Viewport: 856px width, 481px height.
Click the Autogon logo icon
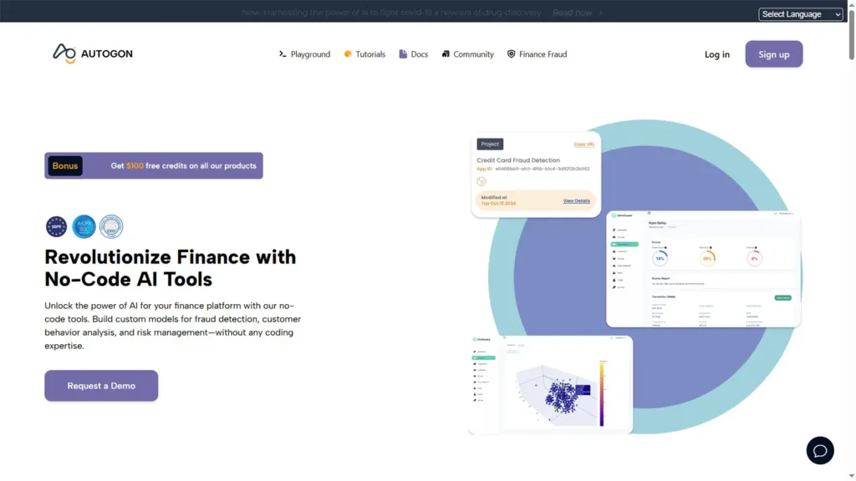[x=64, y=53]
